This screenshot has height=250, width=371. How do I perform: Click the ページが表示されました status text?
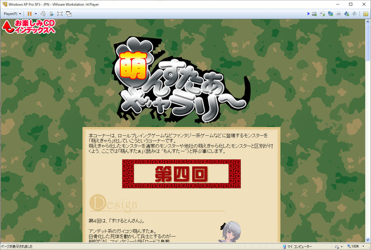[17, 247]
